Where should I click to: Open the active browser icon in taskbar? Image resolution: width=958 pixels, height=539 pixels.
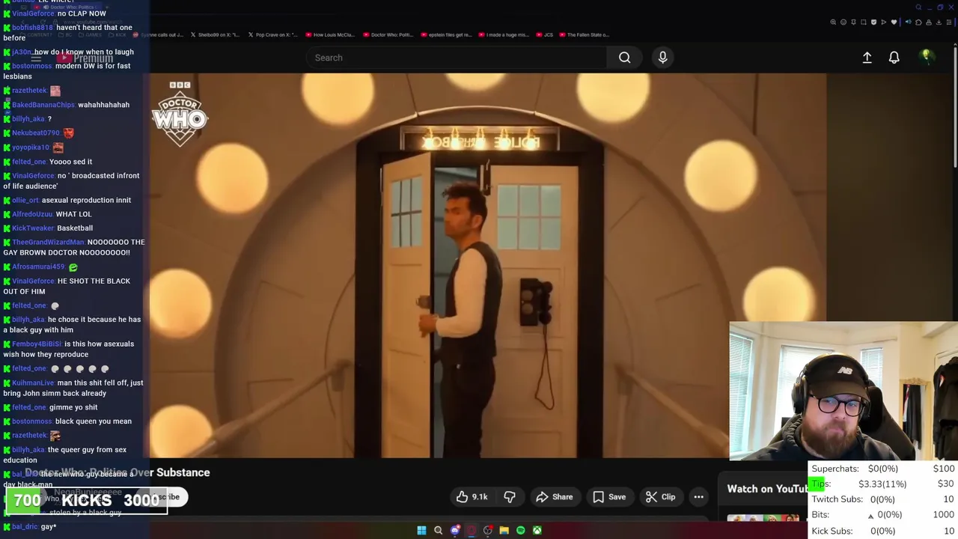click(471, 530)
